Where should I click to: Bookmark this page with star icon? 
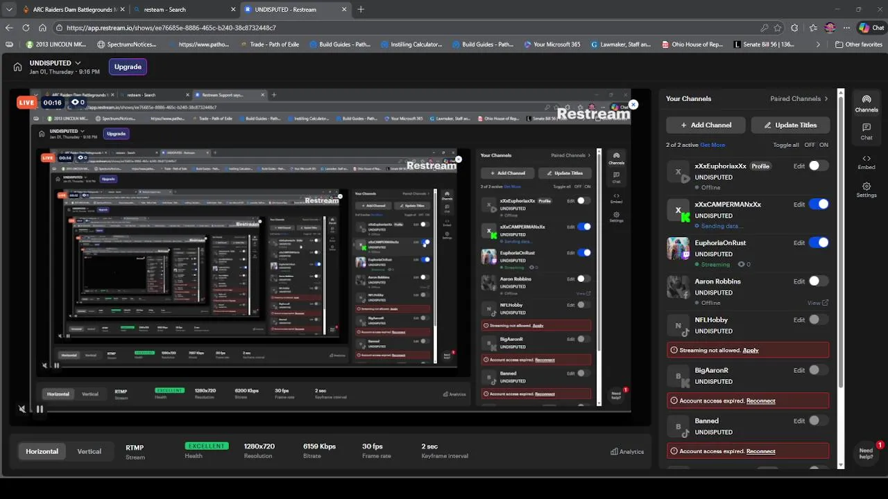click(778, 28)
